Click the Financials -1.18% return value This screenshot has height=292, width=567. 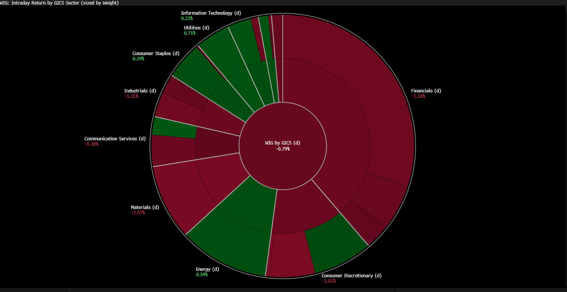pos(418,96)
